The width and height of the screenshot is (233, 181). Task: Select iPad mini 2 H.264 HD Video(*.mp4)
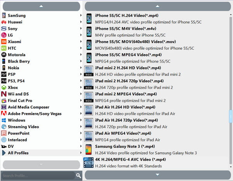coord(156,71)
